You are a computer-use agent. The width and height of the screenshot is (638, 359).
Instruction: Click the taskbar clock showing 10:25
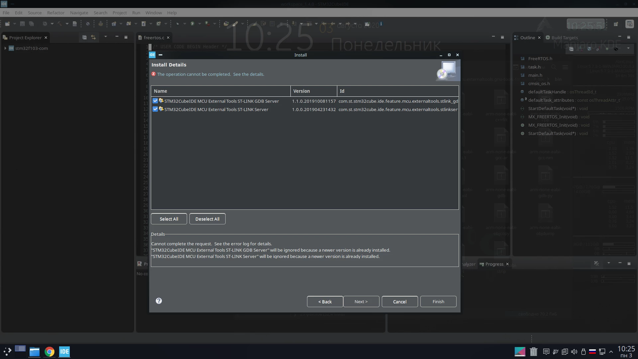pos(626,352)
